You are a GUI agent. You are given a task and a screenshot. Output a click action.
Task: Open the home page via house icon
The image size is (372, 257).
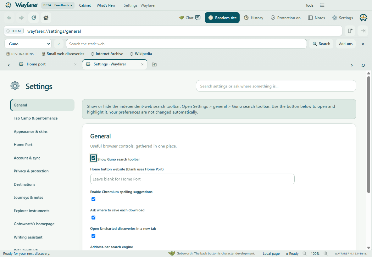point(46,18)
